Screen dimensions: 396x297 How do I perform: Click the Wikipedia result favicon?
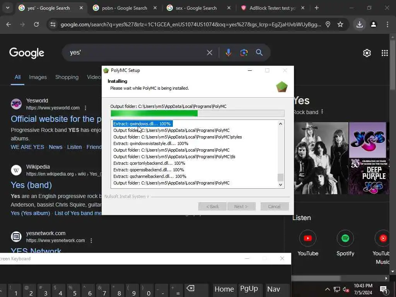[16, 170]
